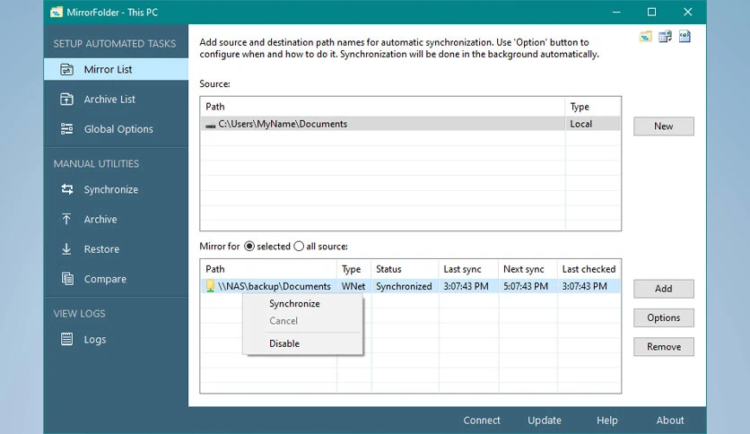Open About in the bottom bar

tap(669, 421)
